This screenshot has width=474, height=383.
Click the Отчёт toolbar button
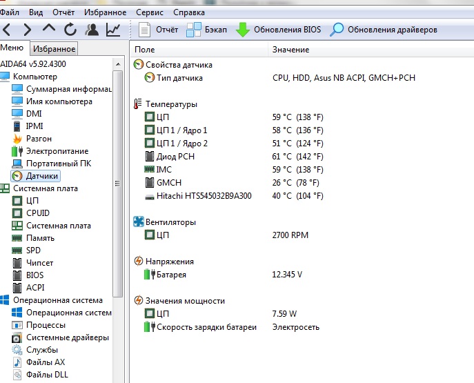pyautogui.click(x=158, y=30)
